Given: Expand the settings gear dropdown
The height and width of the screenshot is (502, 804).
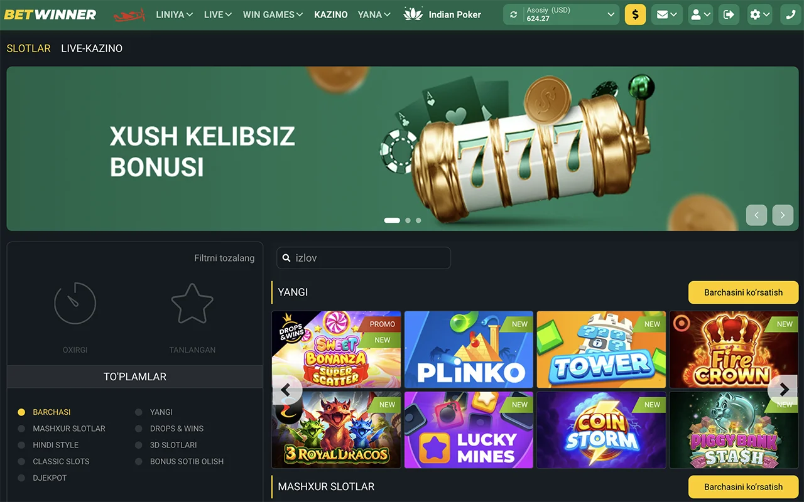Looking at the screenshot, I should 759,14.
